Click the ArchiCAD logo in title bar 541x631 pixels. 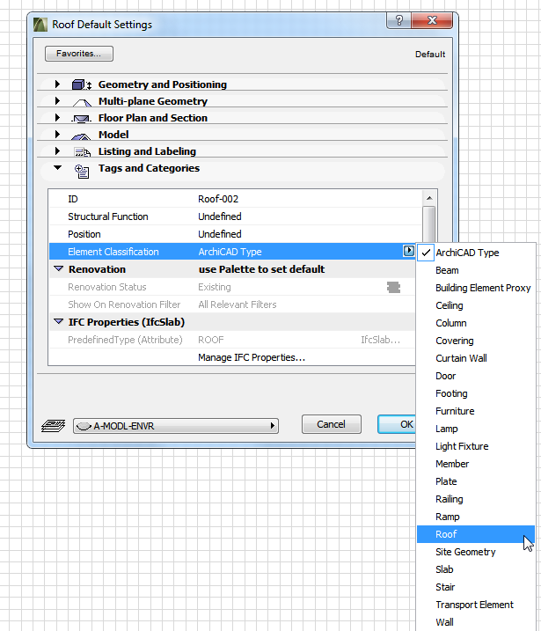click(x=40, y=25)
